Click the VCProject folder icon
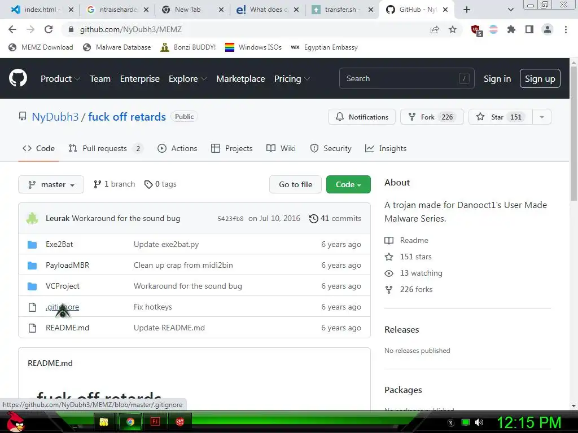The width and height of the screenshot is (578, 433). [x=32, y=286]
